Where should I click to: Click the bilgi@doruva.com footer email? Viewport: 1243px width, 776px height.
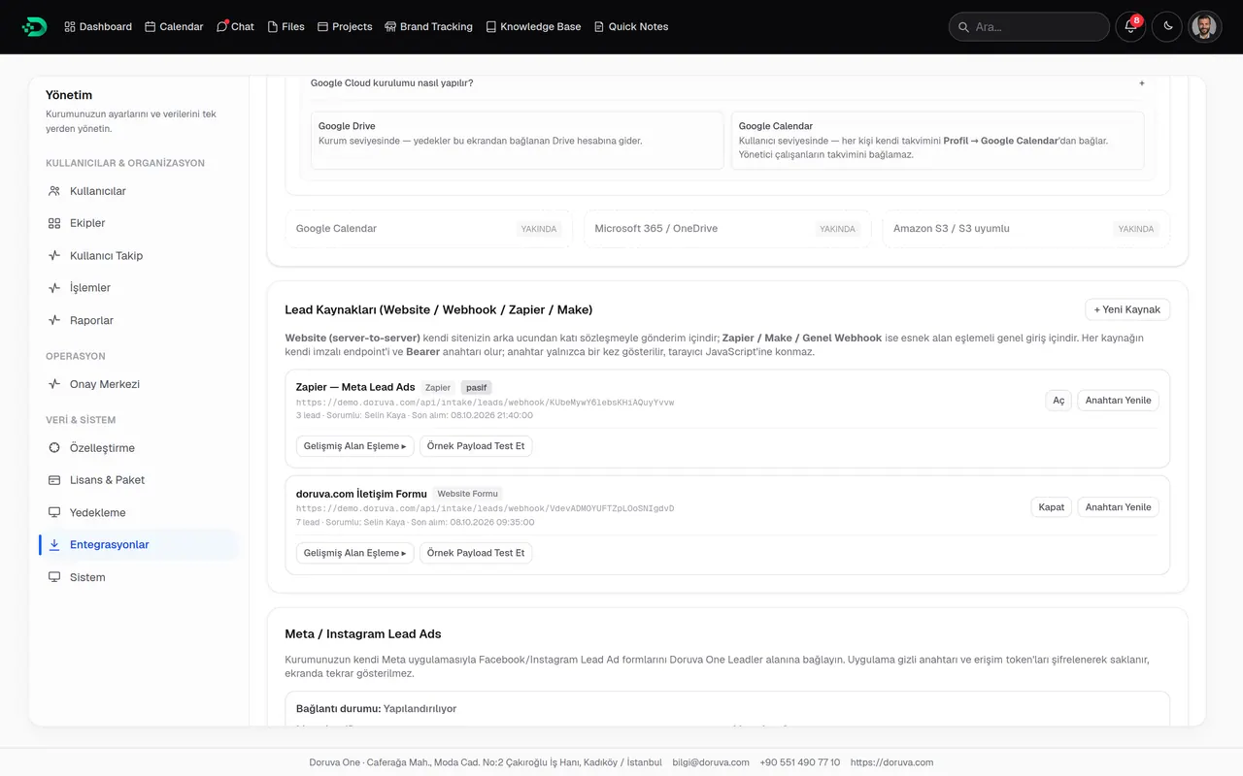tap(711, 762)
